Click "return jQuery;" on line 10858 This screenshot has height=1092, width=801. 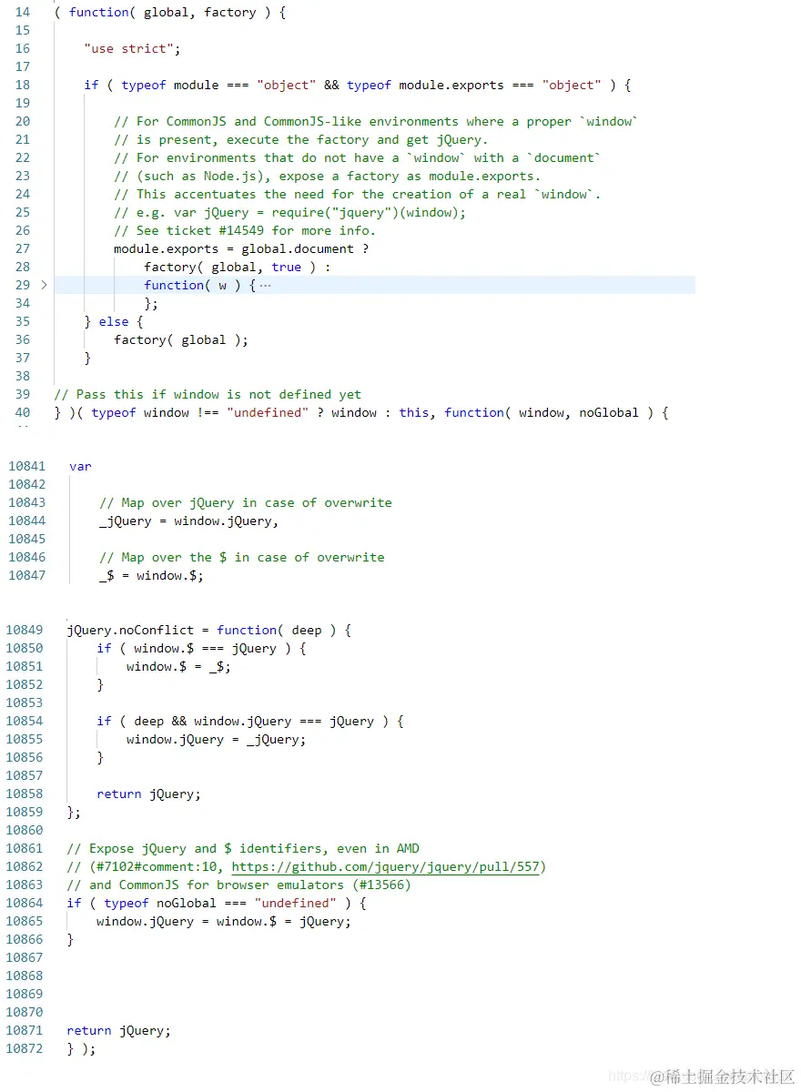pos(148,794)
